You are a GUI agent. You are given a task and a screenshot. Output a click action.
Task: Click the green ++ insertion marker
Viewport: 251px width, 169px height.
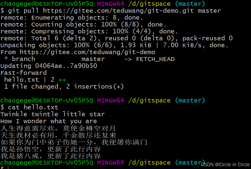pos(62,80)
